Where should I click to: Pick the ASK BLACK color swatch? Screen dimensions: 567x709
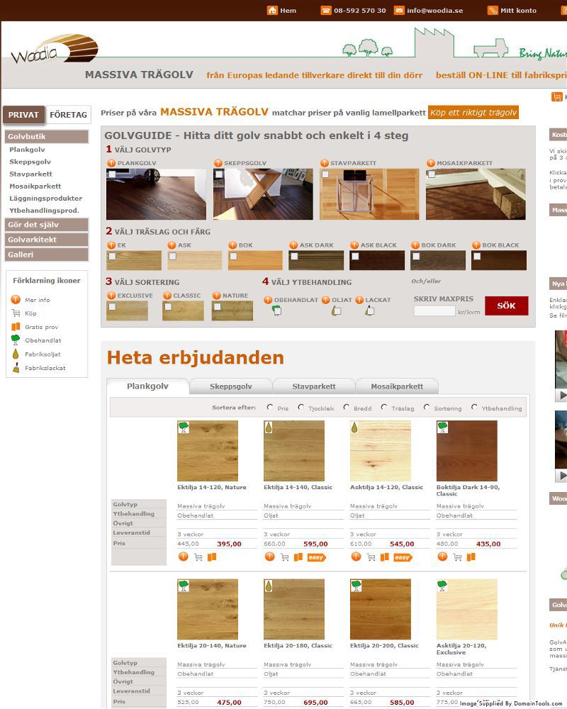376,260
